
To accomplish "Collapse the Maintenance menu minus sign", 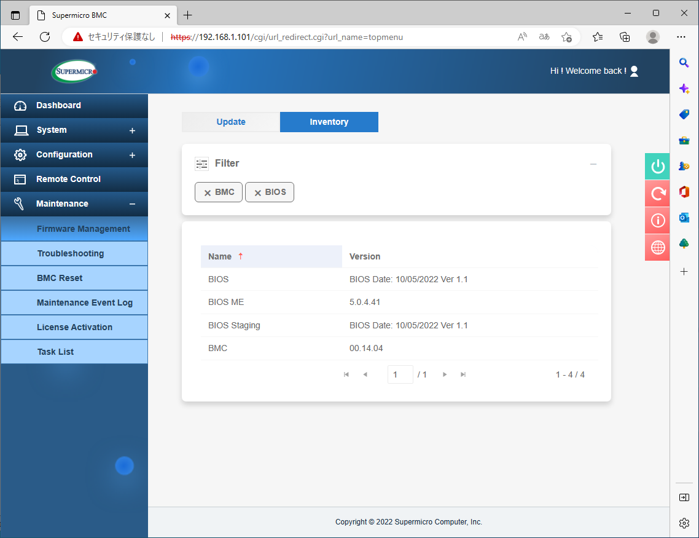I will 132,204.
